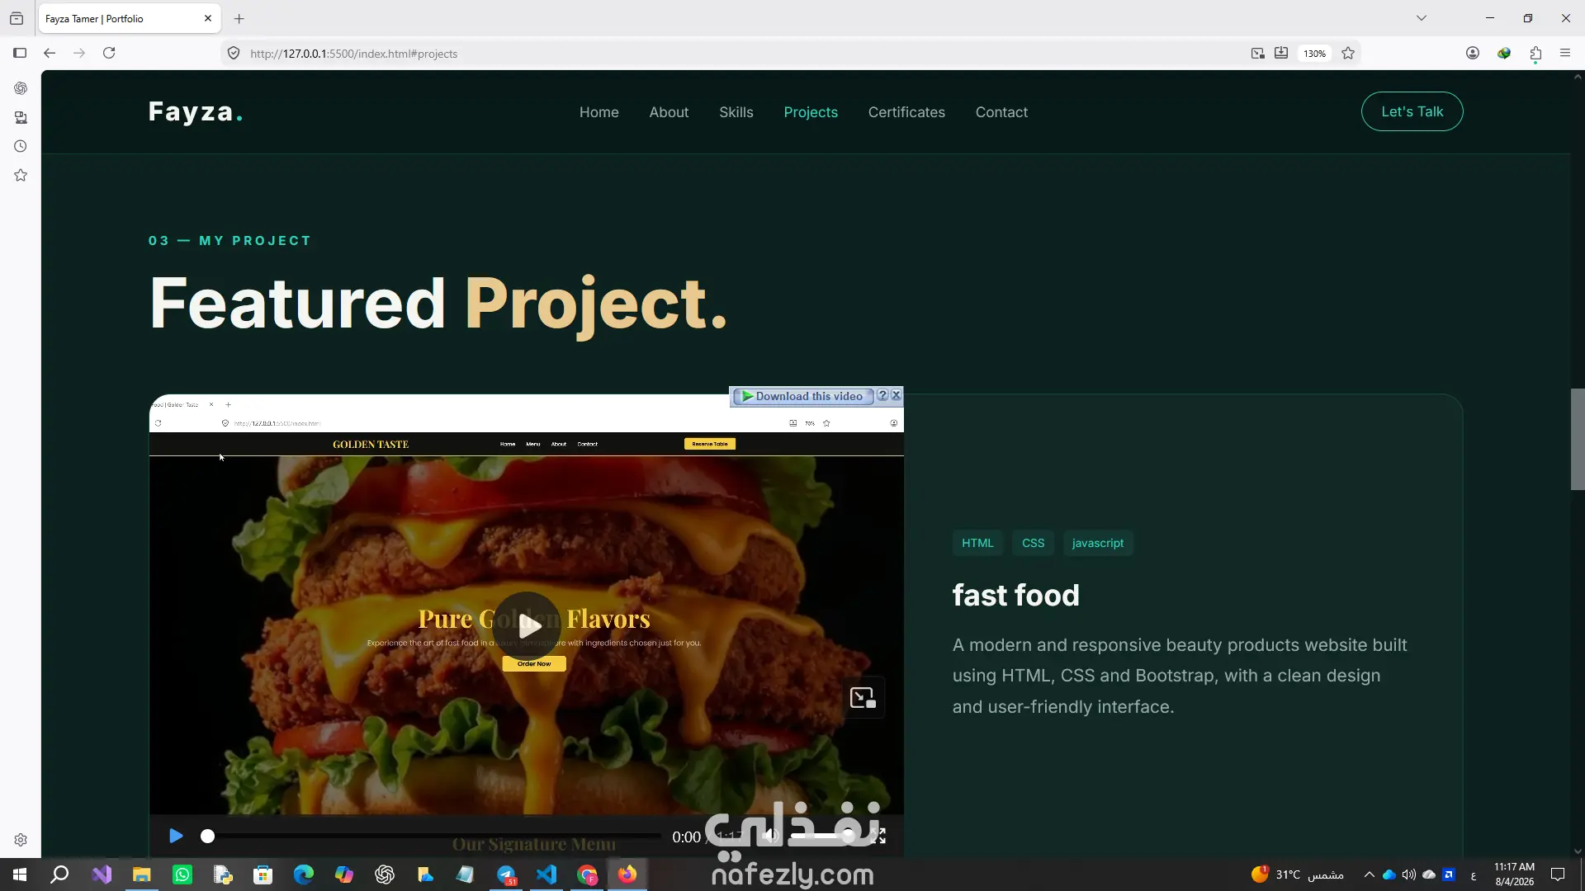This screenshot has width=1585, height=891.
Task: Click the CSS tag
Action: (1033, 543)
